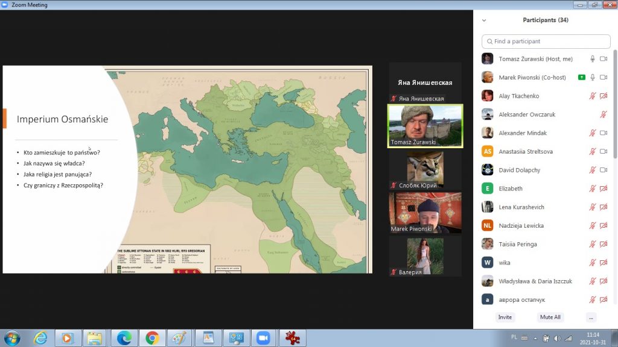Open the more options '...' menu

[591, 317]
